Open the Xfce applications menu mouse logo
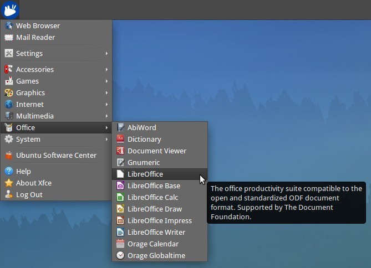371x268 pixels. point(9,9)
